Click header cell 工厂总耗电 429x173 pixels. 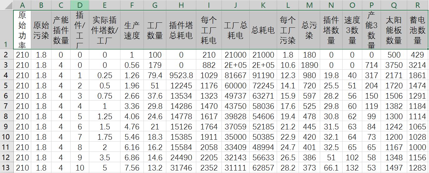(236, 30)
